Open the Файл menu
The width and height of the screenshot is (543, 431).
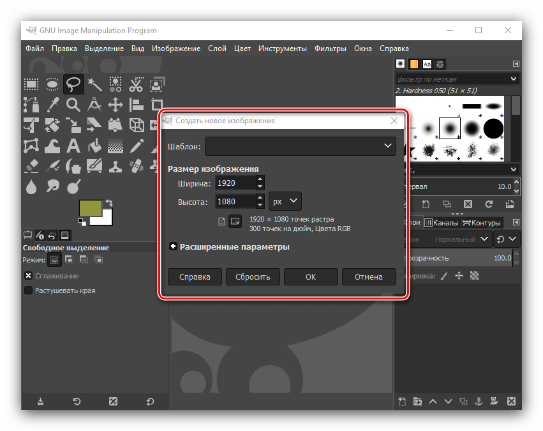[34, 49]
